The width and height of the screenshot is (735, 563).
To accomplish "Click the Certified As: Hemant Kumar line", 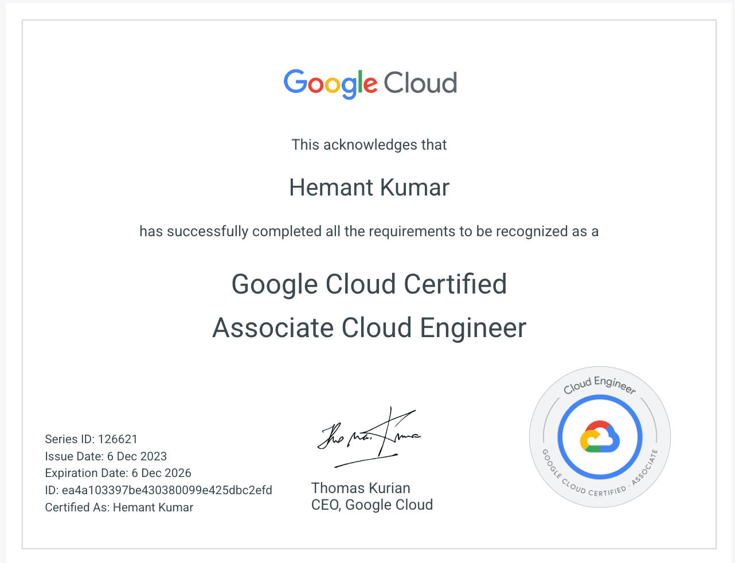I will (119, 507).
